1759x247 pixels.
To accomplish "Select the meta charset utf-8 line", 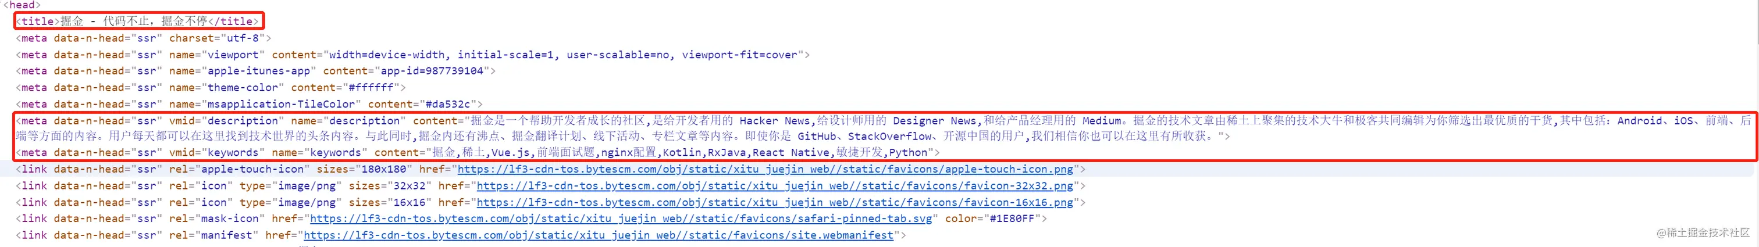I will pyautogui.click(x=144, y=38).
